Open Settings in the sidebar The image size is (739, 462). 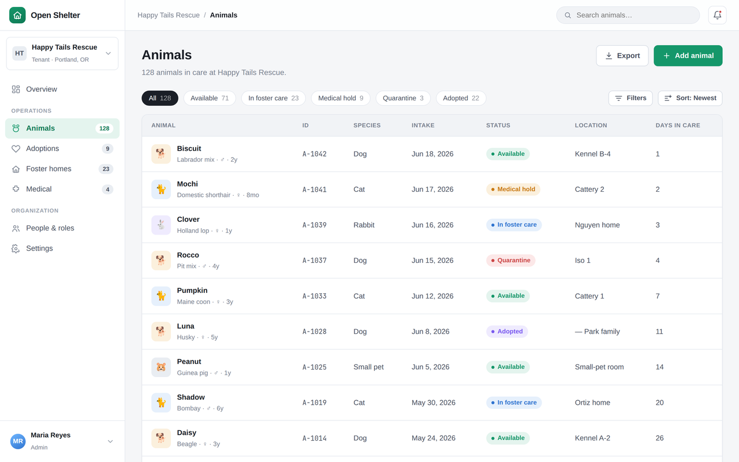[62, 248]
